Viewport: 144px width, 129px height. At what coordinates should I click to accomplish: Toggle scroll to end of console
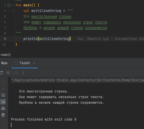3,102
